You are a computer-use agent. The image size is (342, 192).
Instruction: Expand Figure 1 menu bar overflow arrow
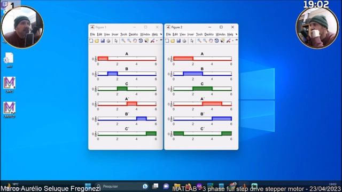pyautogui.click(x=161, y=34)
